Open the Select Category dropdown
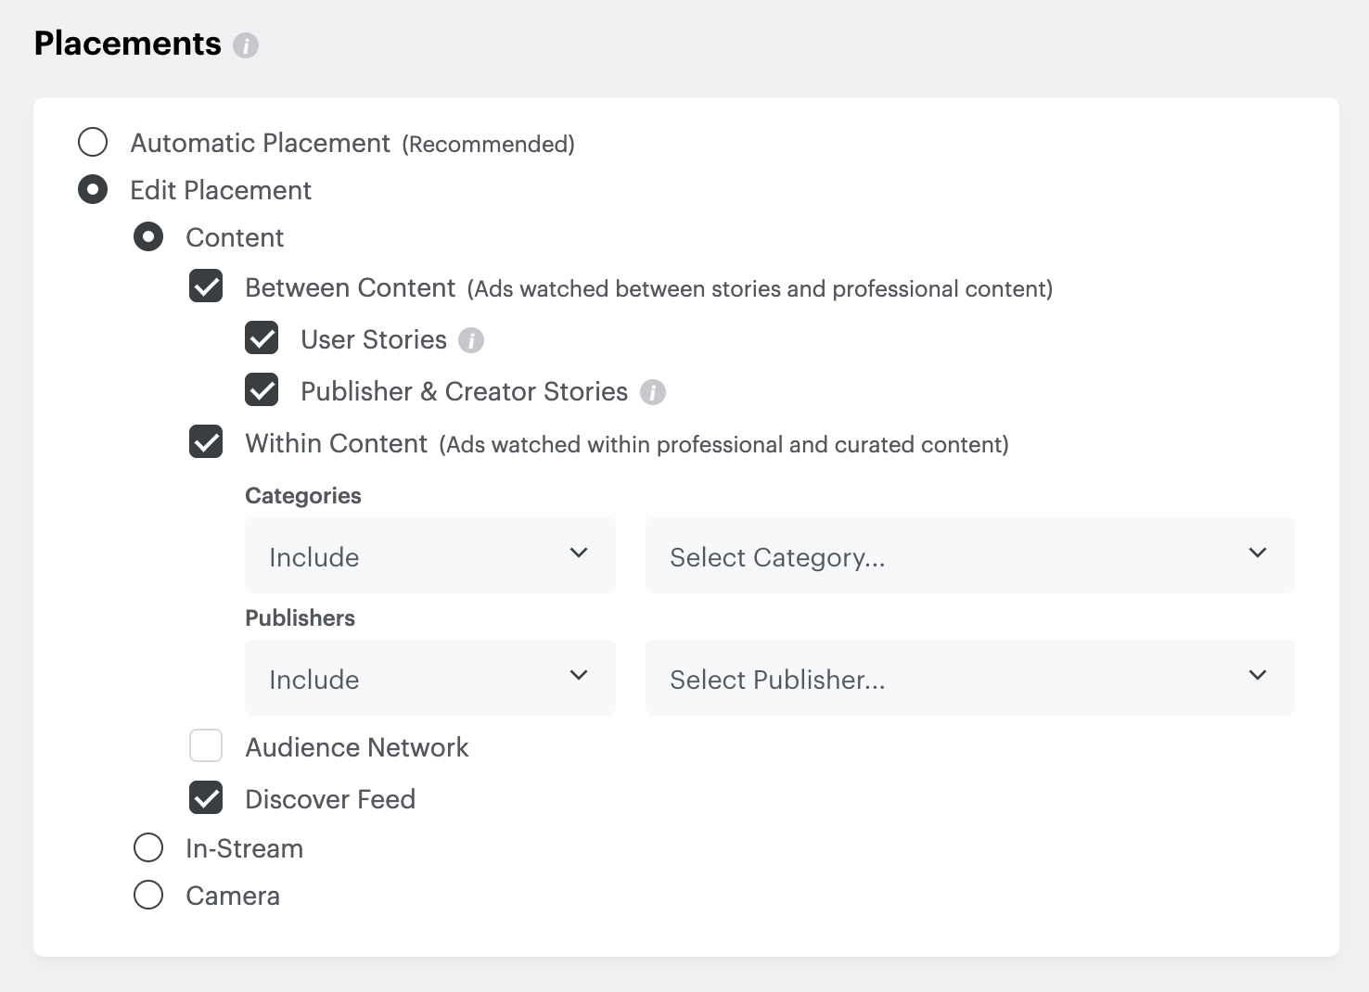Screen dimensions: 1369x992 (970, 555)
